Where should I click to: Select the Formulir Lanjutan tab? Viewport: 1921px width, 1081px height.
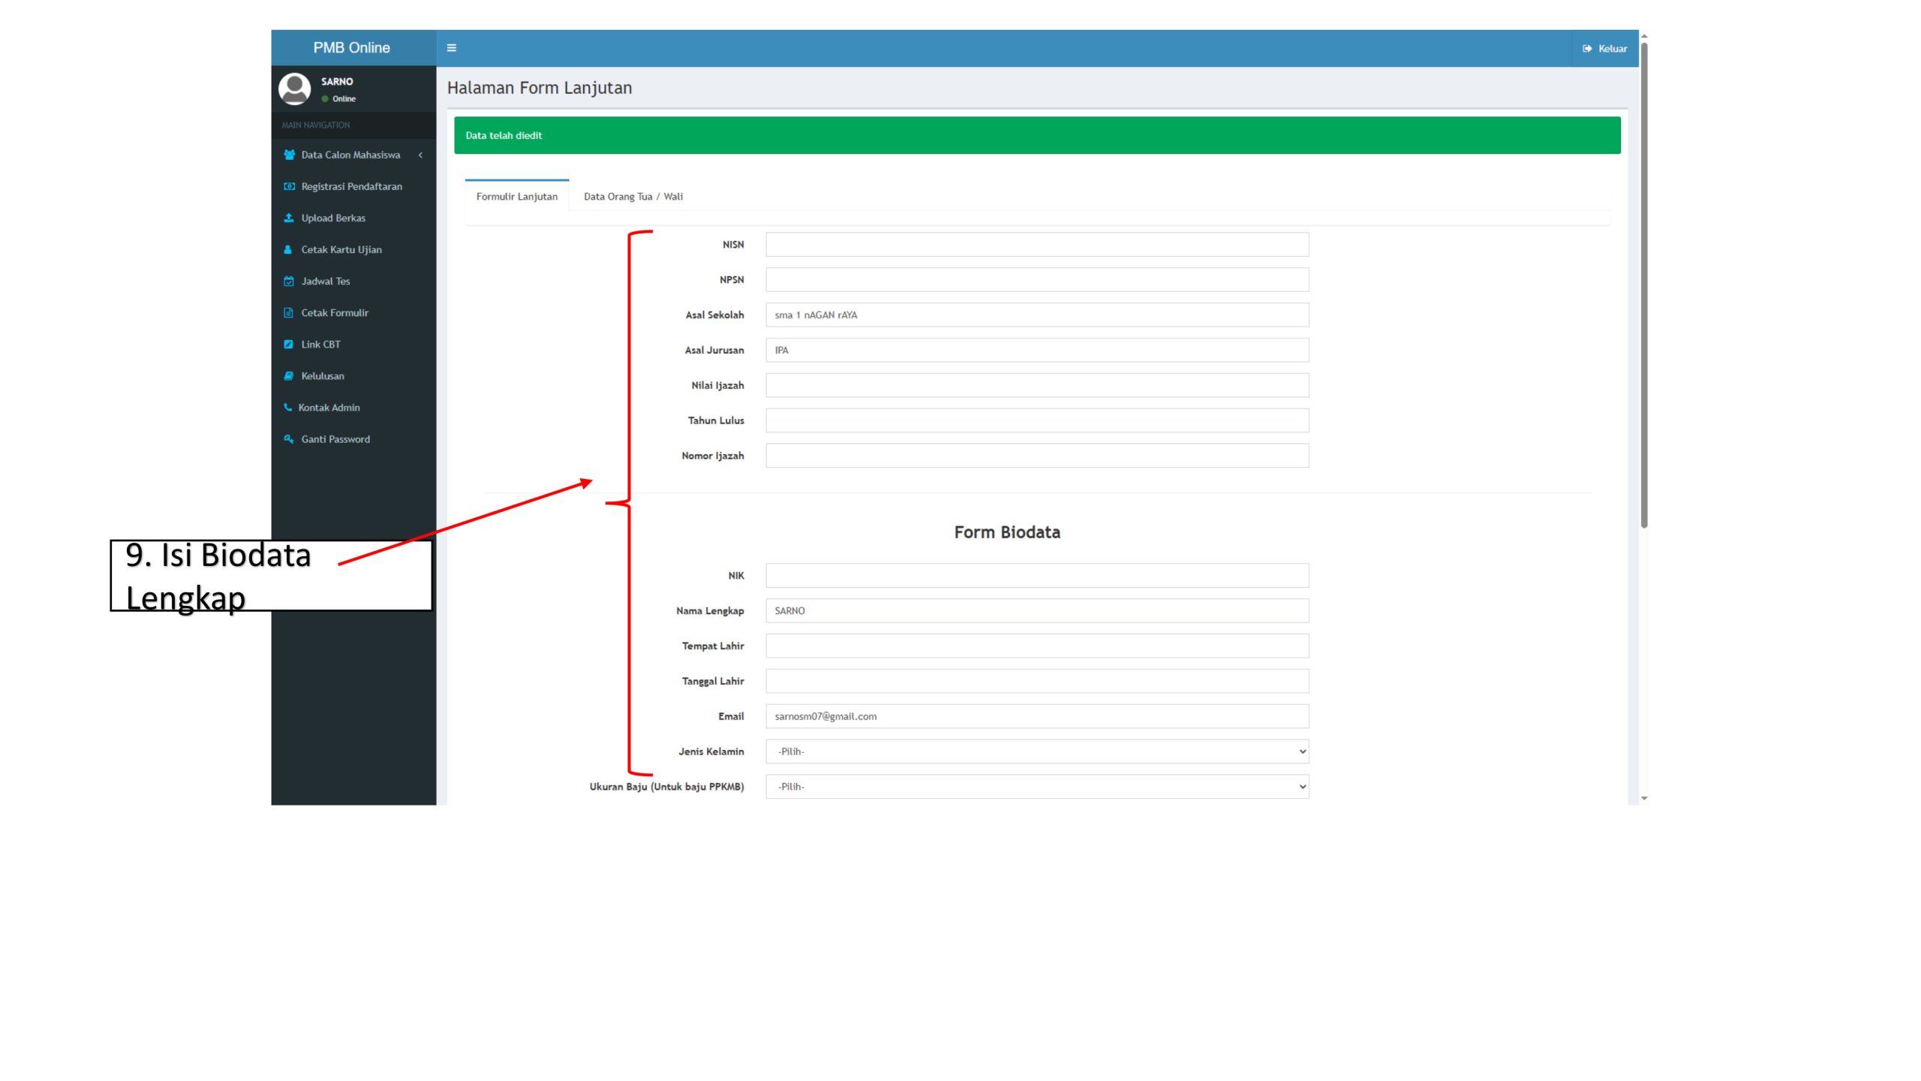(516, 197)
